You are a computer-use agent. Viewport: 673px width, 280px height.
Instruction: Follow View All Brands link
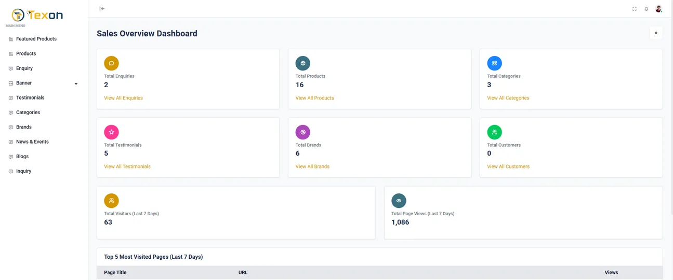click(x=312, y=166)
